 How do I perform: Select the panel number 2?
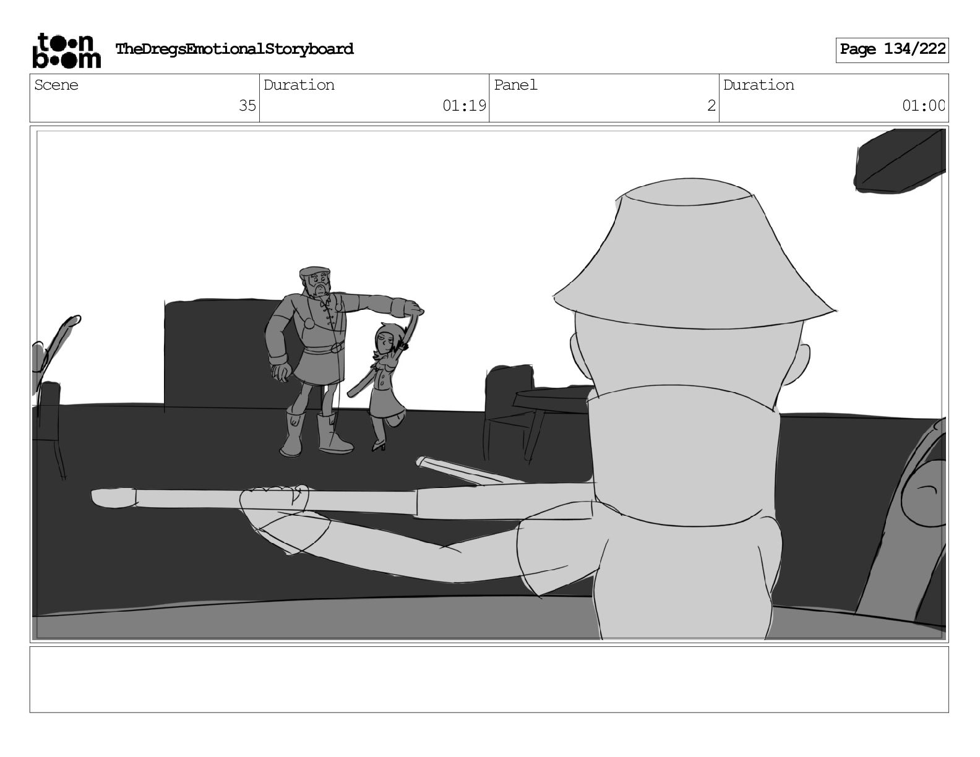pyautogui.click(x=711, y=106)
